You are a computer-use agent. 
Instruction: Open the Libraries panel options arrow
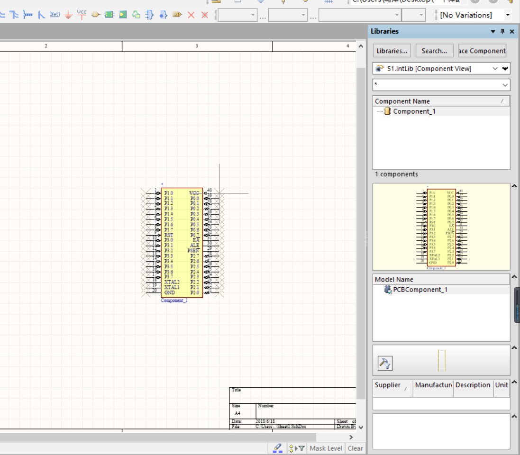493,31
